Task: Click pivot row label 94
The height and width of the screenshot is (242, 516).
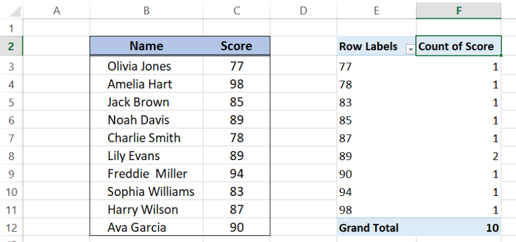Action: tap(377, 192)
